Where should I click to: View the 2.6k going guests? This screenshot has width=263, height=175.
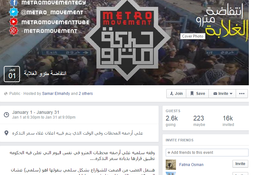171,121
